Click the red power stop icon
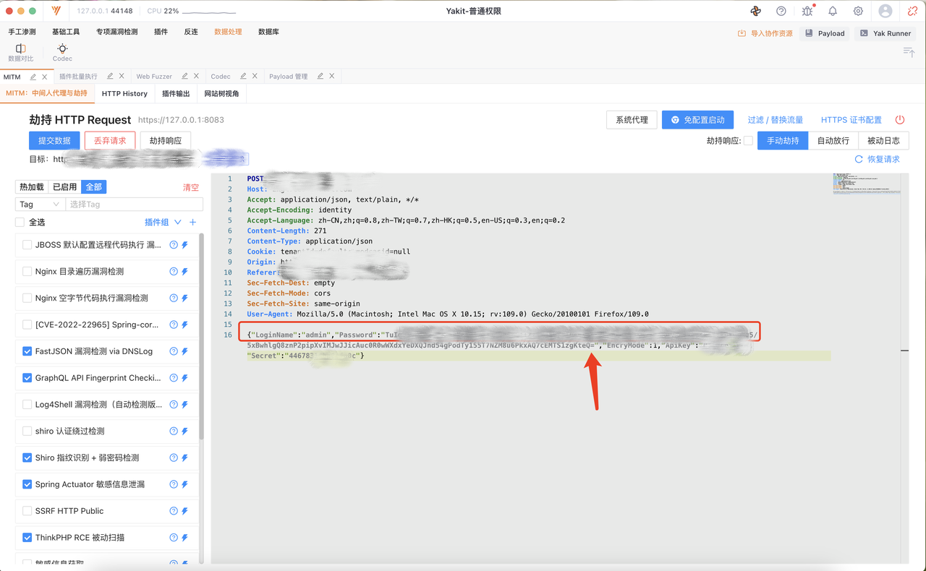The width and height of the screenshot is (926, 571). (900, 120)
